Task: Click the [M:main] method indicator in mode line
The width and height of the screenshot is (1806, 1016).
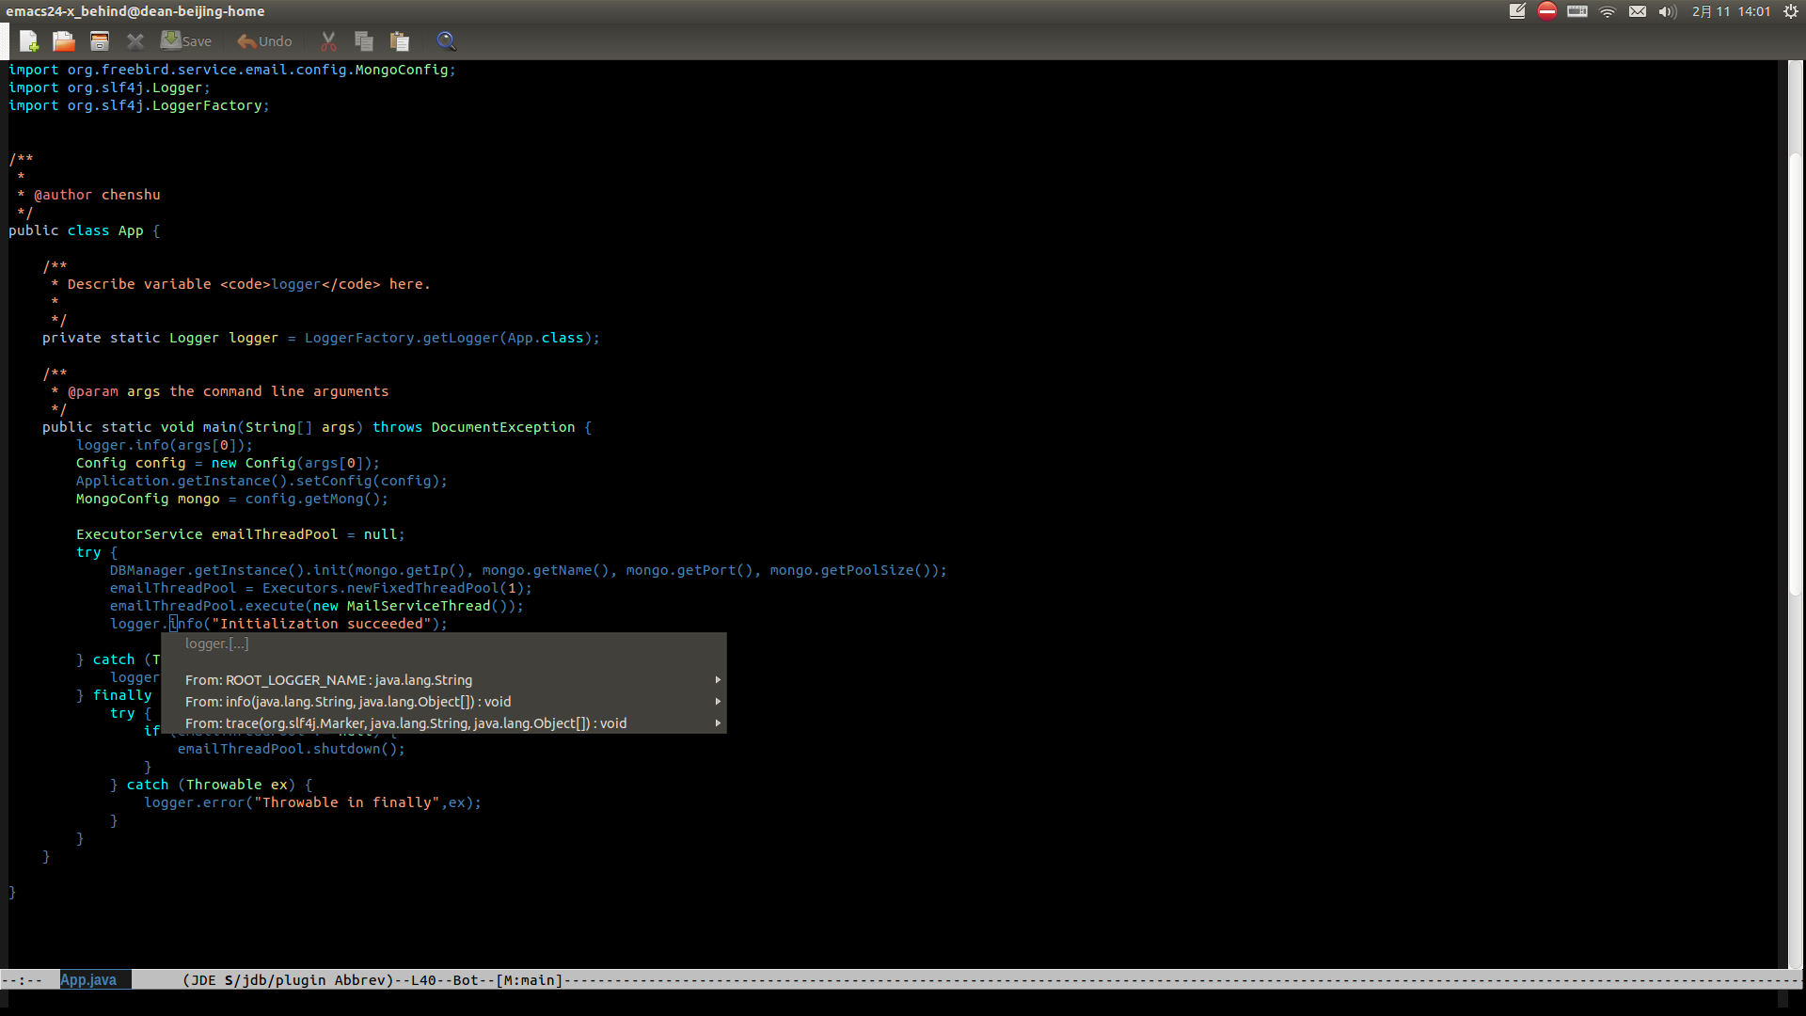Action: pos(530,980)
